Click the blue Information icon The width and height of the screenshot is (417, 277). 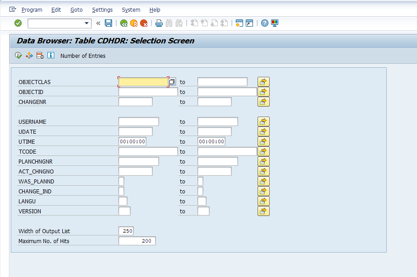pyautogui.click(x=51, y=56)
